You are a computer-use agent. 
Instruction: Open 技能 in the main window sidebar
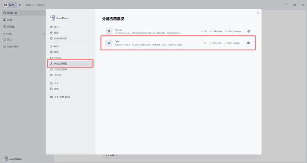pos(8,19)
